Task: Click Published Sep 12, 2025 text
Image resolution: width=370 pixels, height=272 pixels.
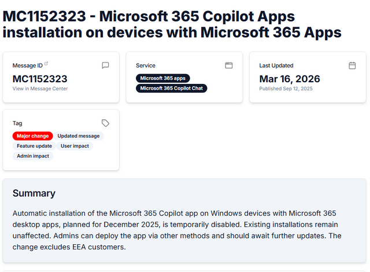Action: tap(286, 89)
